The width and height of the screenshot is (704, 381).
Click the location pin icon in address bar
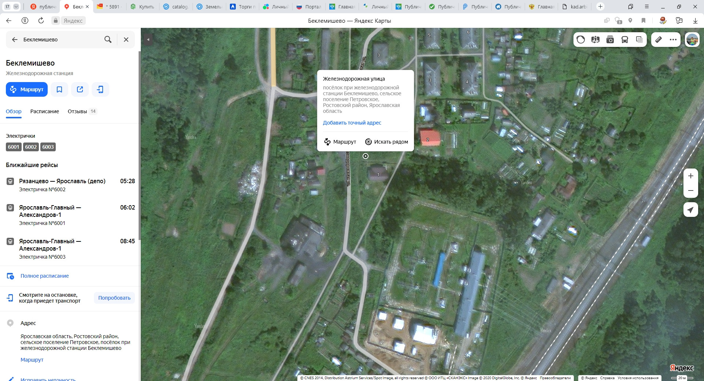pyautogui.click(x=630, y=21)
